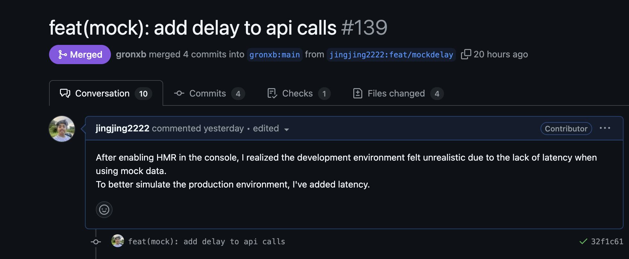Add an emoji reaction to the comment
Viewport: 629px width, 259px height.
coord(104,210)
